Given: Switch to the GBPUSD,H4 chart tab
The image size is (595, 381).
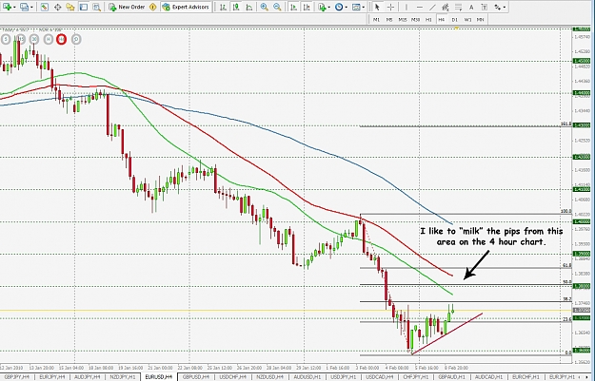Looking at the screenshot, I should pyautogui.click(x=196, y=377).
